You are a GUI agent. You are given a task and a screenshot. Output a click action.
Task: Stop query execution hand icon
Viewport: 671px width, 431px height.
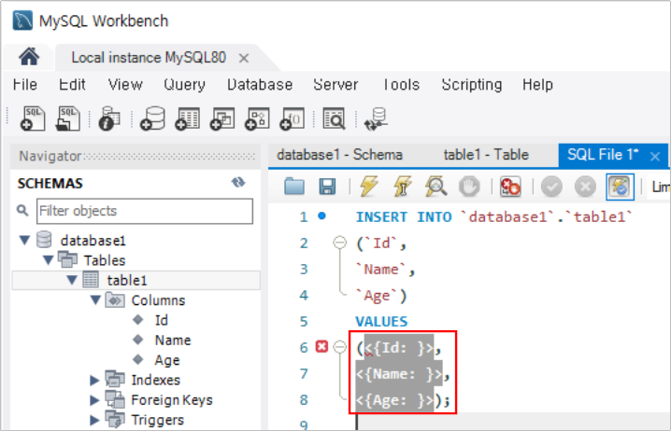click(x=469, y=187)
